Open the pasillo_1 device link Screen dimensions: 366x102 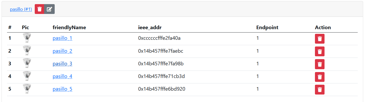pos(62,38)
